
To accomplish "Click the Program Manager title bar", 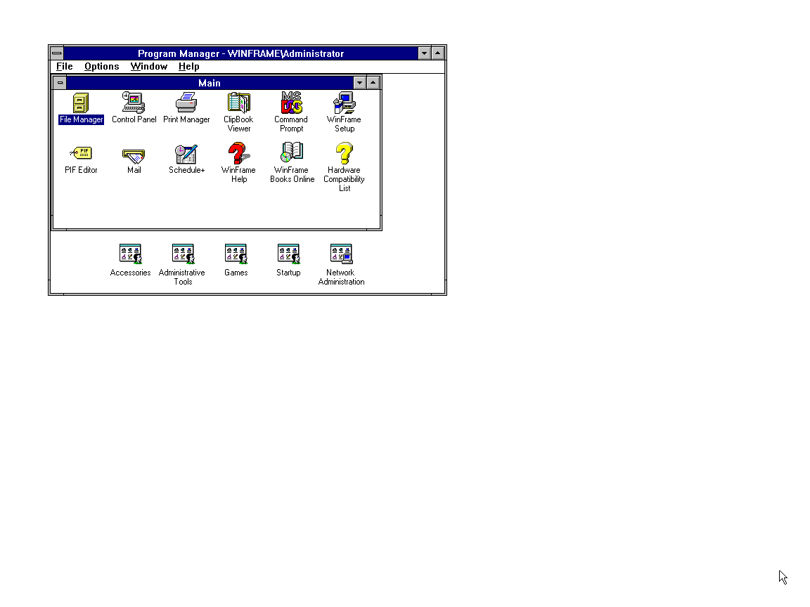I will [240, 53].
